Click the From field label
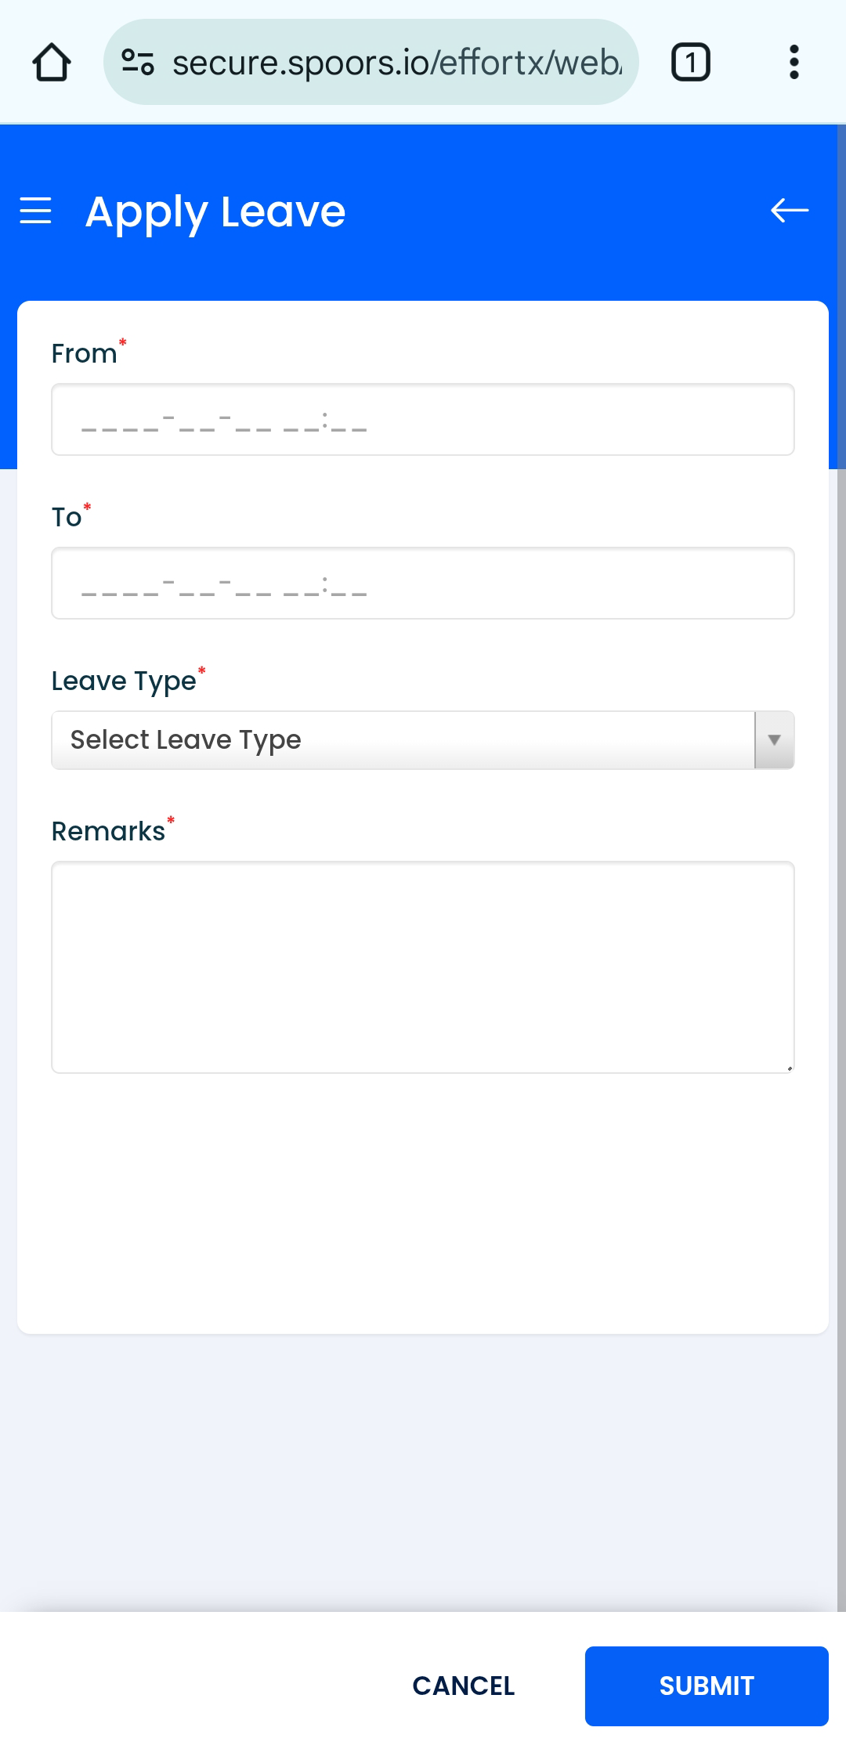This screenshot has height=1749, width=846. tap(85, 354)
